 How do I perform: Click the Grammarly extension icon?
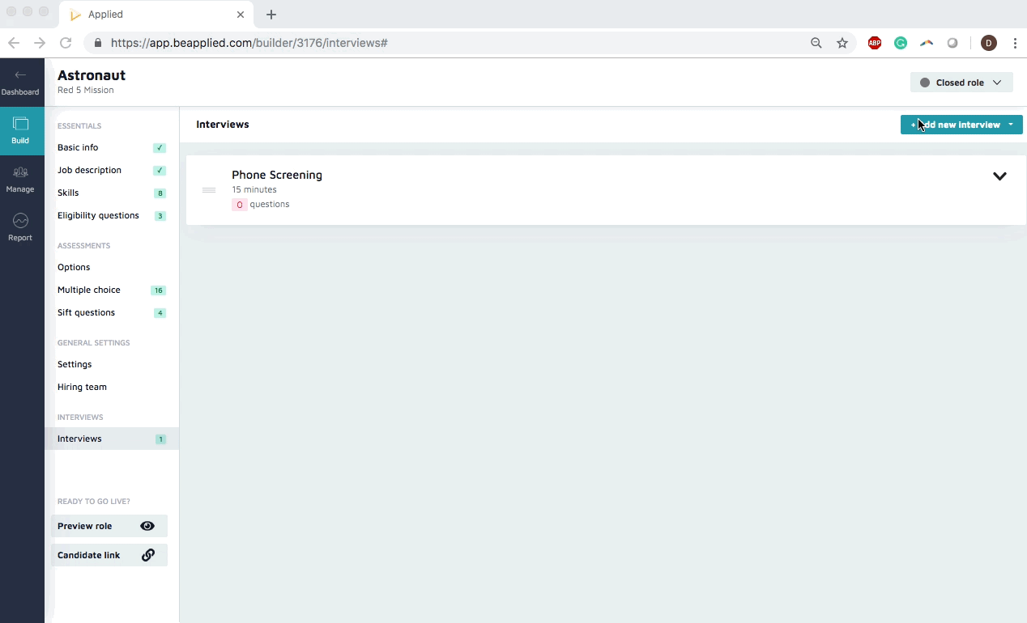tap(900, 43)
